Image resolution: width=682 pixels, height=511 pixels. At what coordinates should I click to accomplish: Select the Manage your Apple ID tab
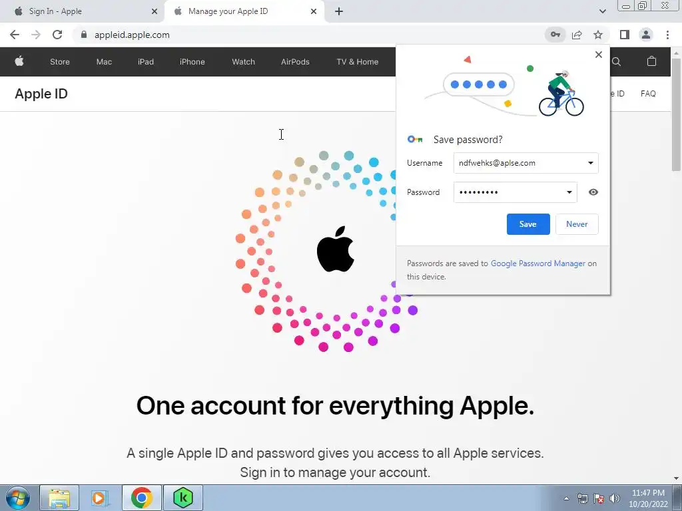244,11
